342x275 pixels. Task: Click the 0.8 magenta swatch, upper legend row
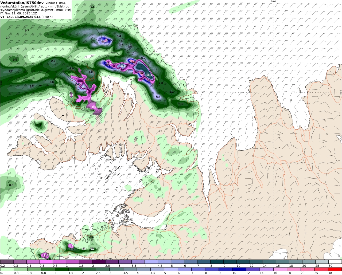59,262
